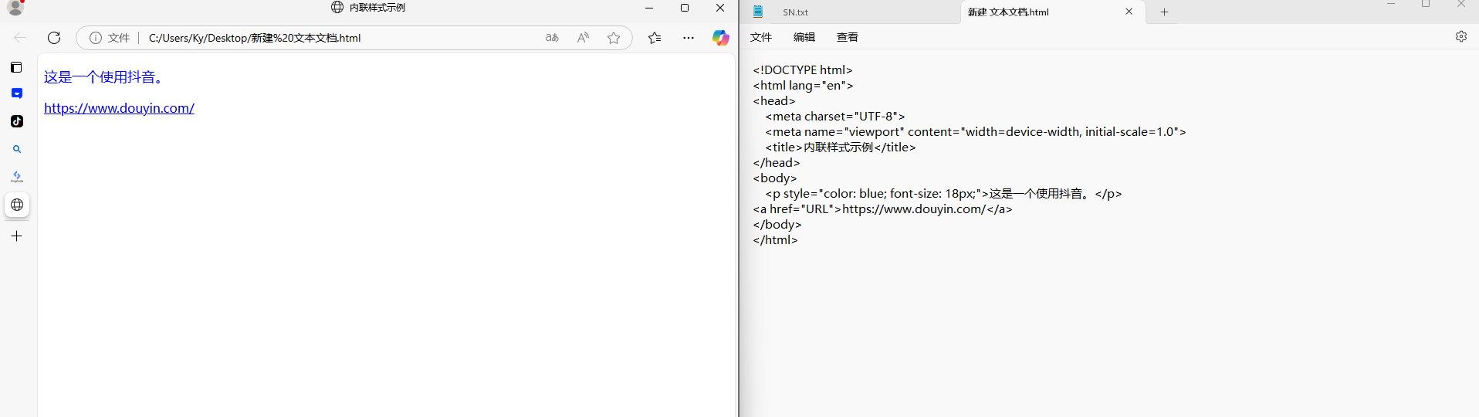1479x417 pixels.
Task: Refresh the page in Edge
Action: tap(54, 37)
